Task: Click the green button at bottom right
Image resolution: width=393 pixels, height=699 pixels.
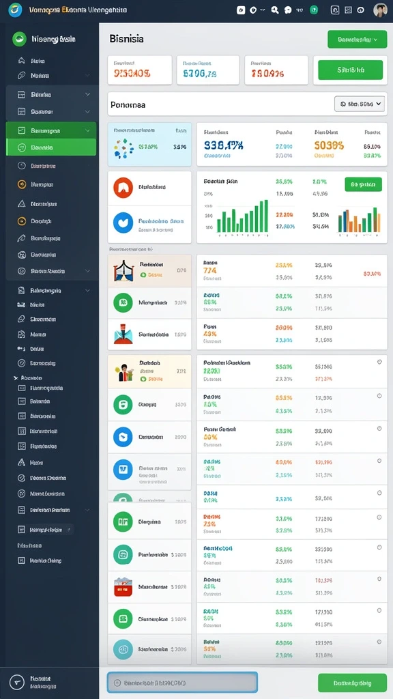Action: 353,683
